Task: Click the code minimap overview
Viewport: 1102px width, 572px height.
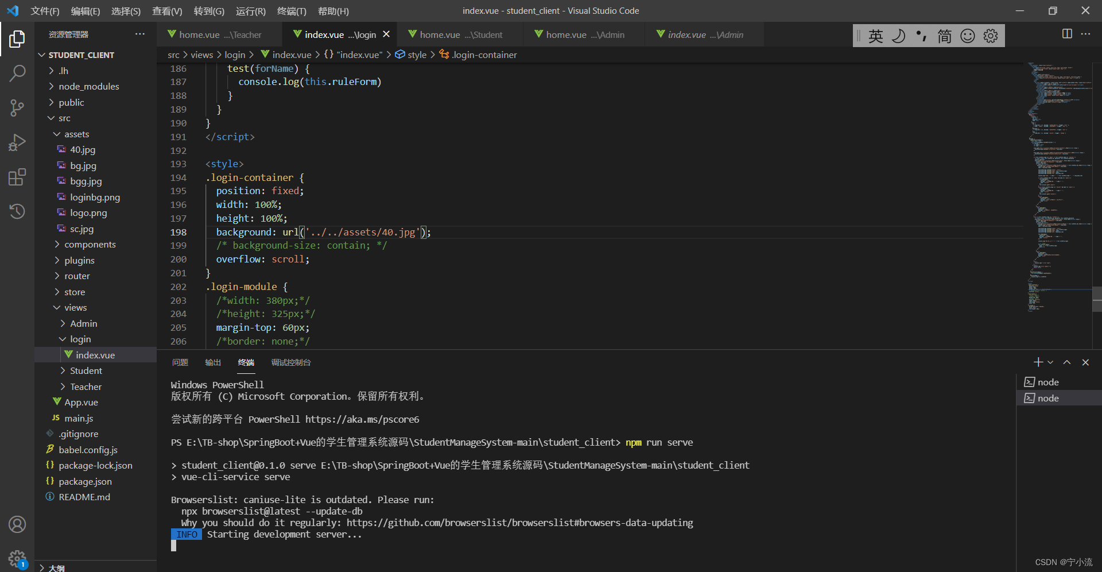Action: tap(1059, 187)
